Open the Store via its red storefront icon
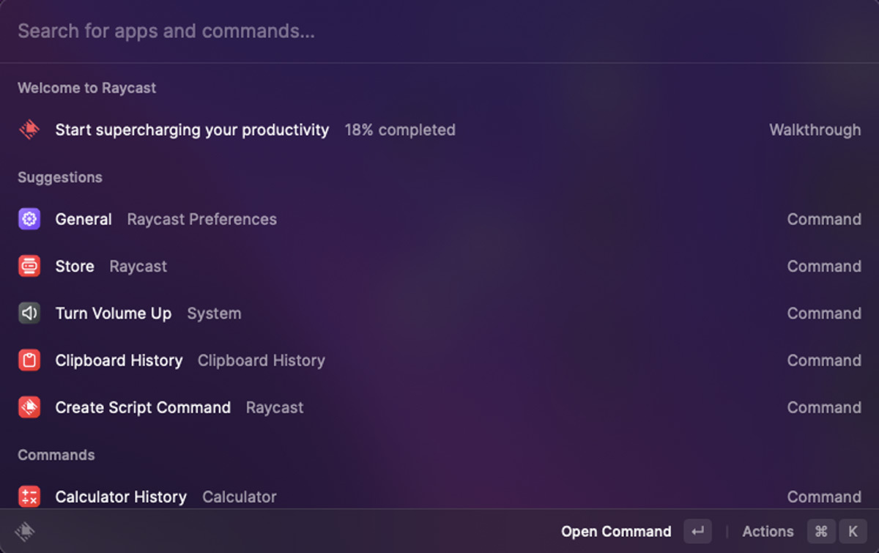The width and height of the screenshot is (879, 553). pos(29,266)
